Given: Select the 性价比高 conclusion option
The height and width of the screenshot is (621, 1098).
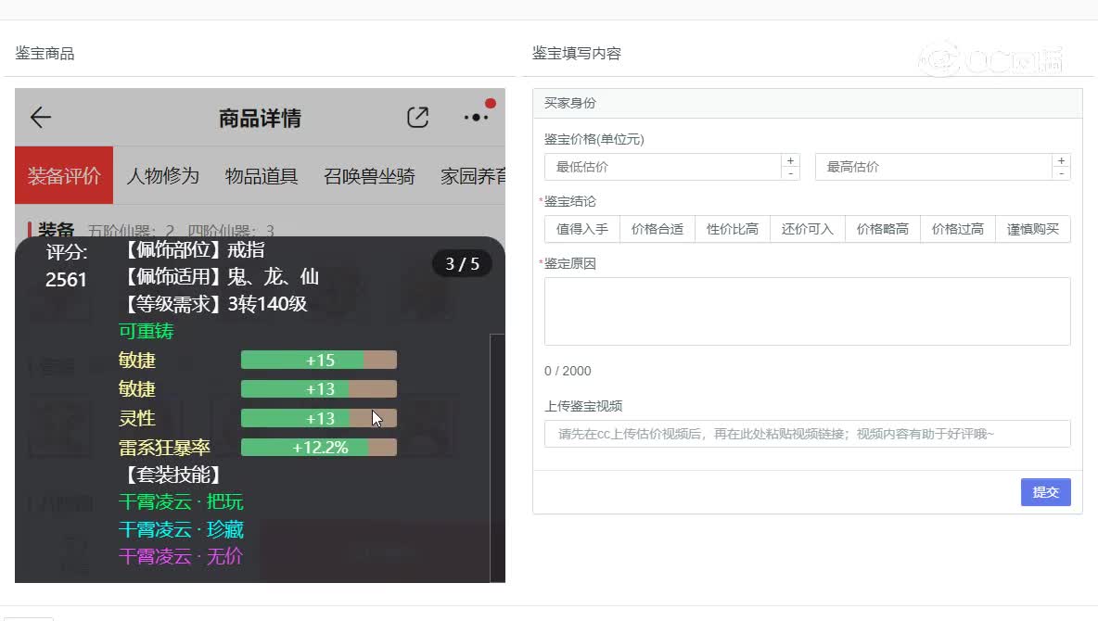Looking at the screenshot, I should point(732,229).
